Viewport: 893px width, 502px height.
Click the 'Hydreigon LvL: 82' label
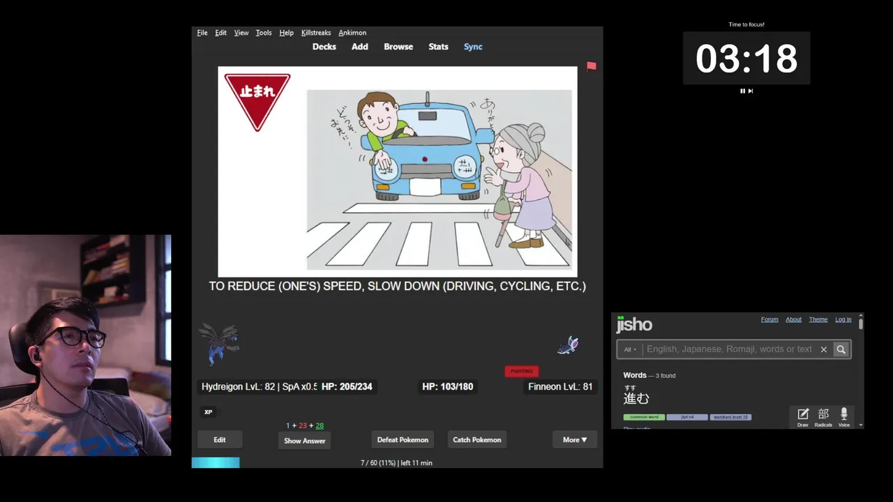(238, 386)
